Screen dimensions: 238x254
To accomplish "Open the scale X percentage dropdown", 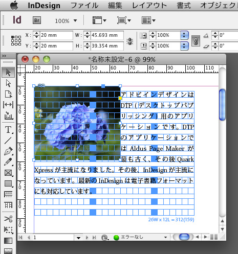I will (184, 35).
